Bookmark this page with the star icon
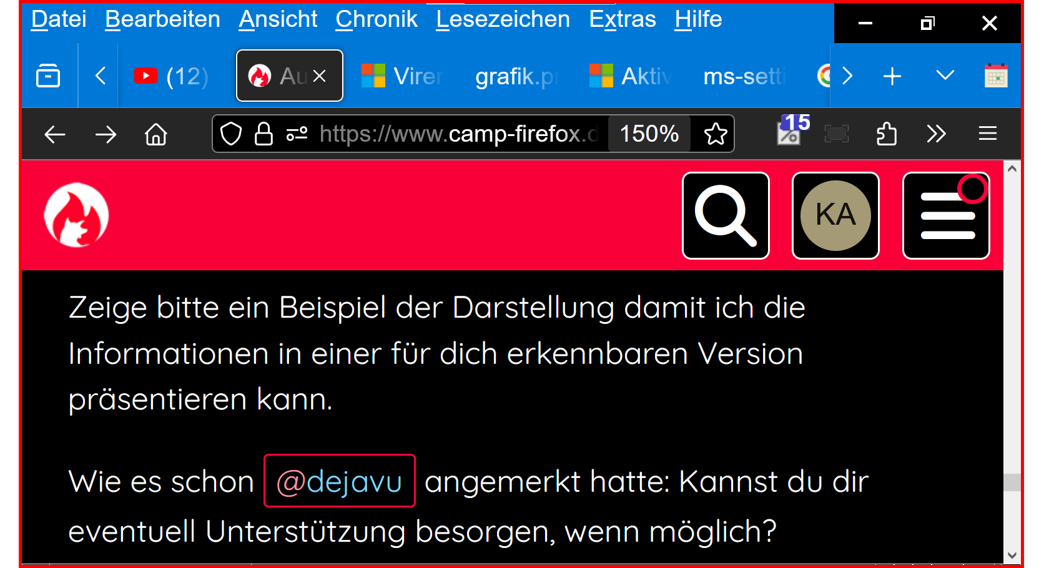Image resolution: width=1054 pixels, height=568 pixels. [715, 134]
